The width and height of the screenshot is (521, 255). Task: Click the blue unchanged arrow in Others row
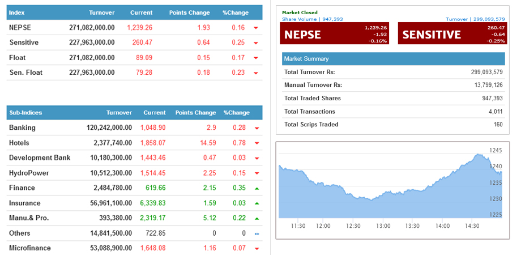coord(257,233)
